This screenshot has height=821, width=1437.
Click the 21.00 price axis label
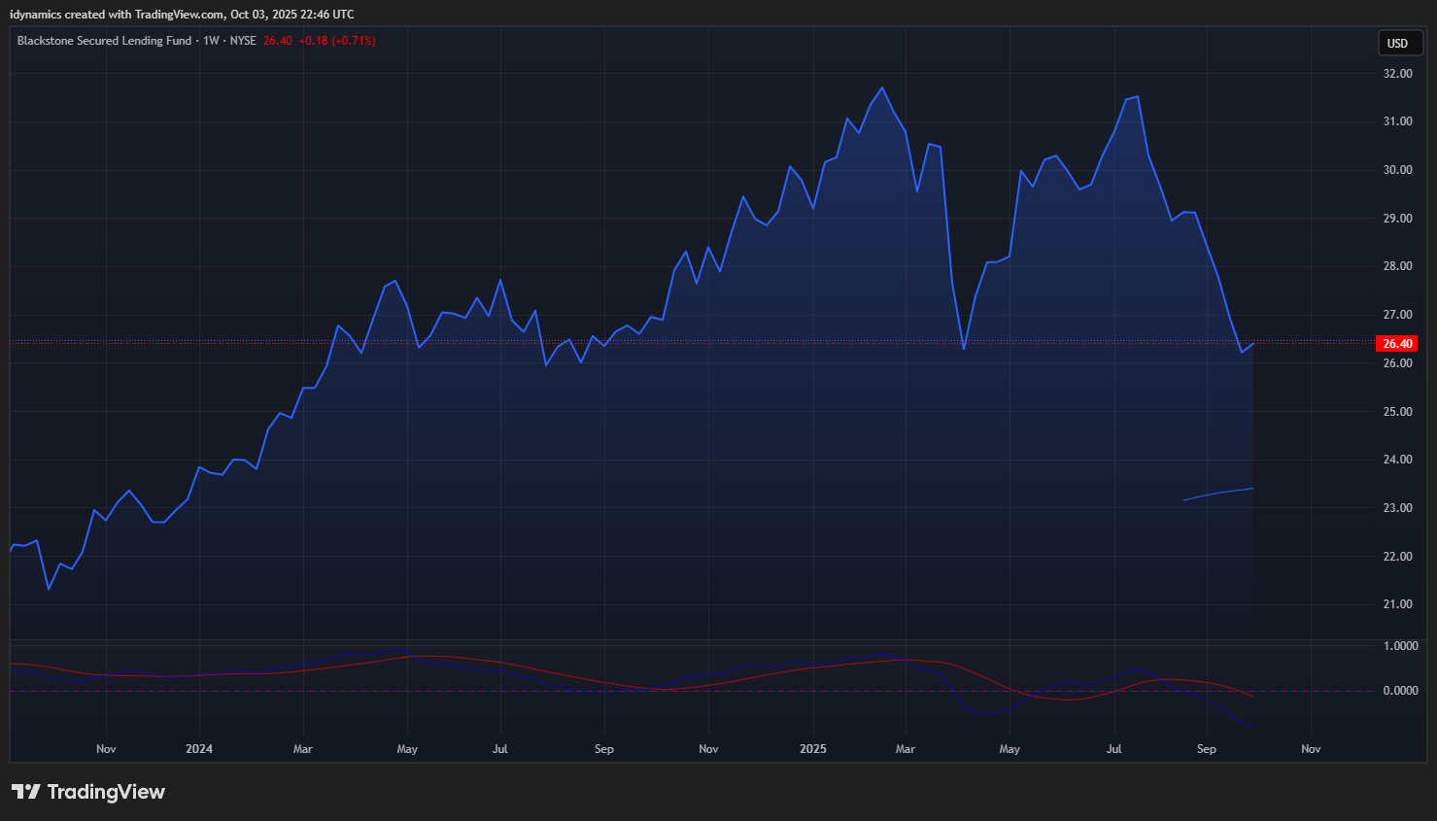point(1397,604)
